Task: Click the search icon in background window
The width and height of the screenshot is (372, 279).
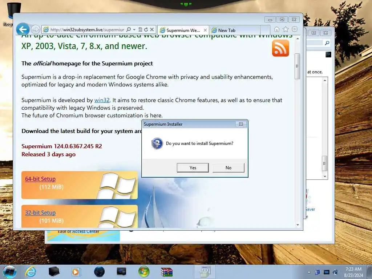Action: coord(327,43)
